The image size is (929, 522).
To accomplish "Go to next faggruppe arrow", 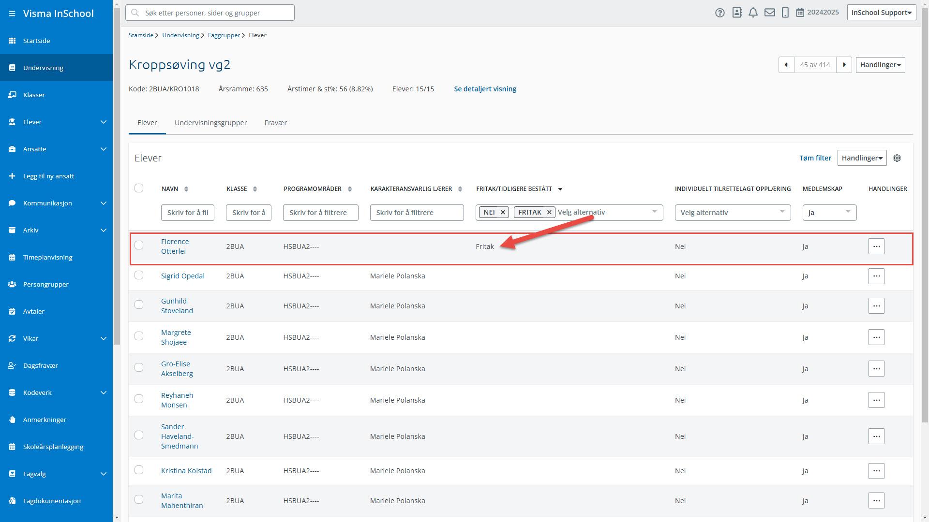I will tap(844, 65).
